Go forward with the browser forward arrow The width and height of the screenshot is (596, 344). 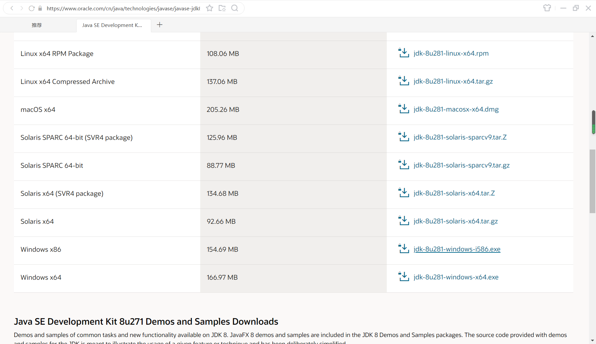coord(22,8)
